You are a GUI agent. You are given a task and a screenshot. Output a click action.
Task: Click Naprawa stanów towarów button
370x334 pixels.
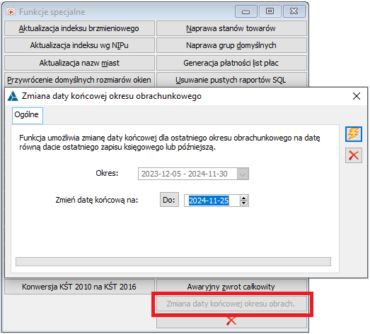pos(231,28)
